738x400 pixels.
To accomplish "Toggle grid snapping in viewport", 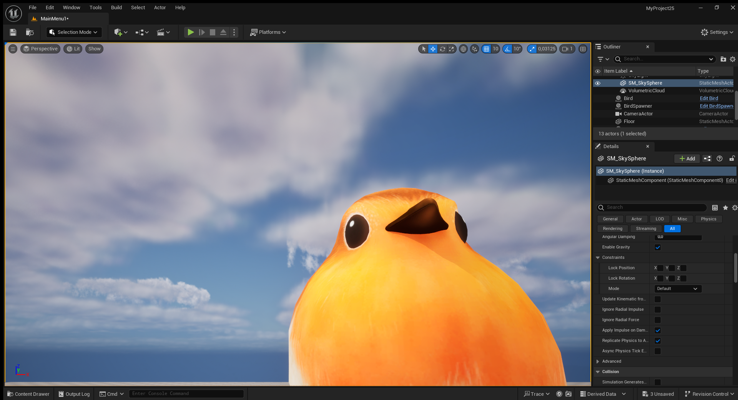I will (x=487, y=49).
